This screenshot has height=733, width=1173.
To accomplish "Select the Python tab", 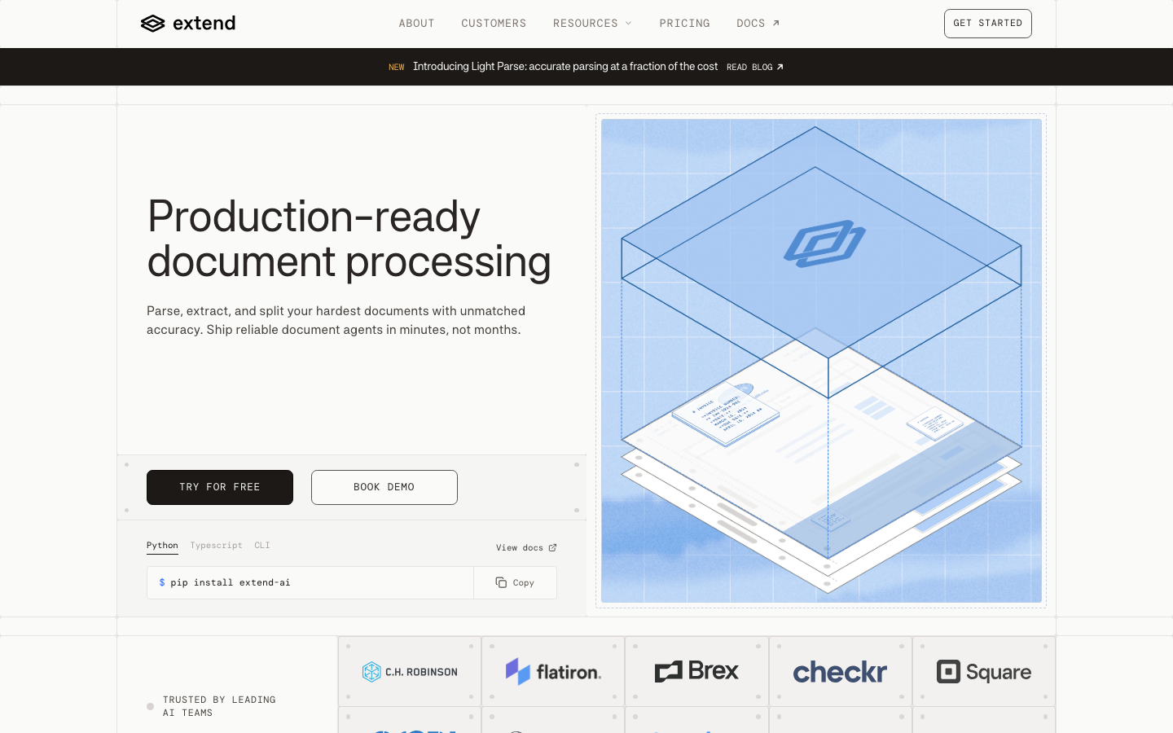I will pos(162,546).
